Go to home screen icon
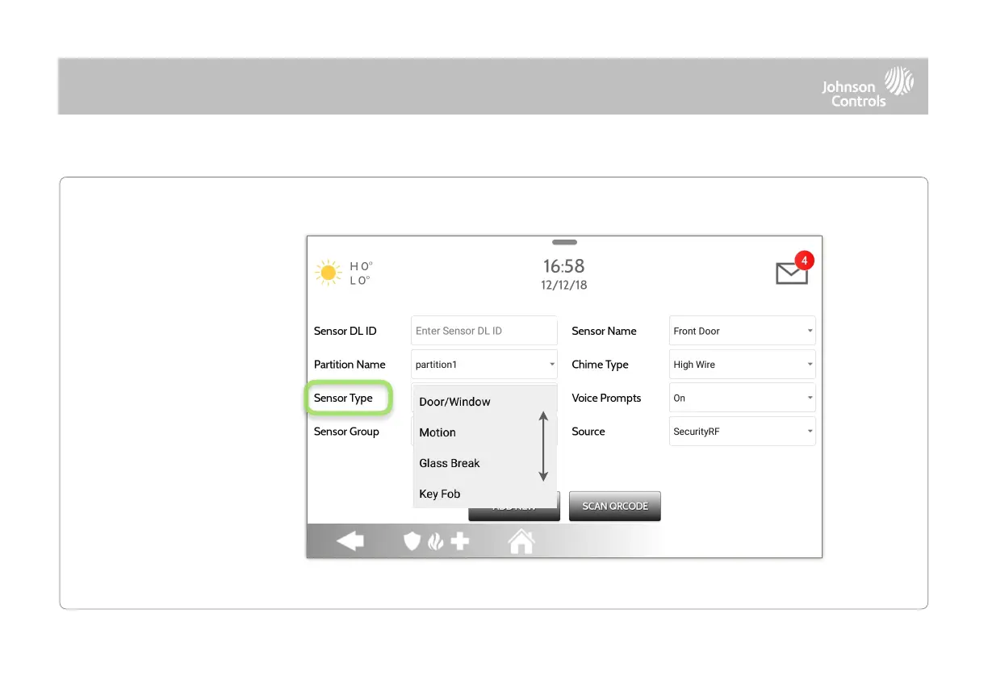 521,541
